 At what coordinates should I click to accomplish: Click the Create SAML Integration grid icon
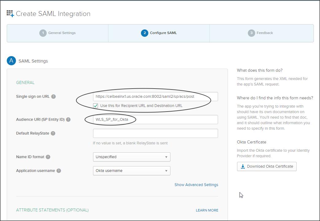[10, 13]
